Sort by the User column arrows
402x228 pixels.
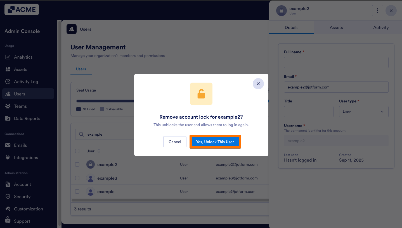pyautogui.click(x=99, y=151)
